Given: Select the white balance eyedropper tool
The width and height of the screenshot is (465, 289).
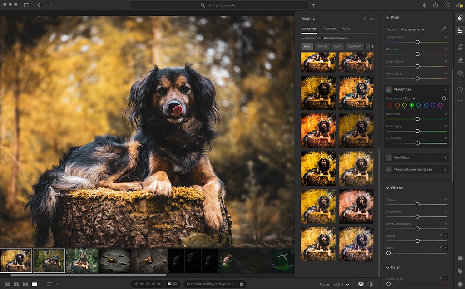Looking at the screenshot, I should [444, 29].
